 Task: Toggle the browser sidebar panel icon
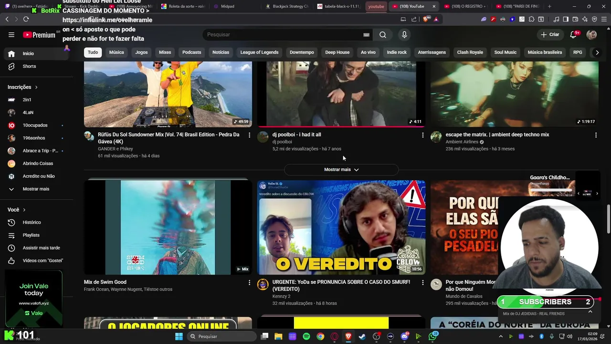click(x=566, y=19)
